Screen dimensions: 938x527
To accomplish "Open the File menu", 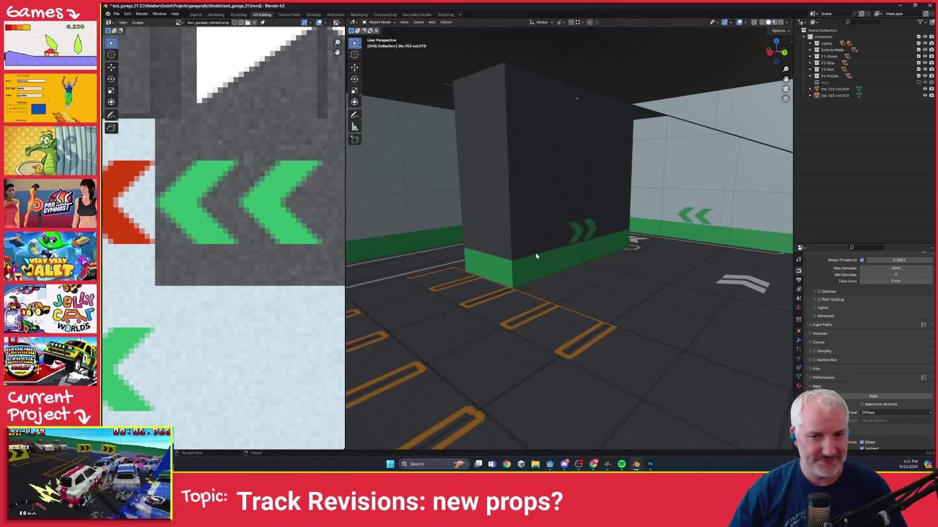I will tap(116, 14).
